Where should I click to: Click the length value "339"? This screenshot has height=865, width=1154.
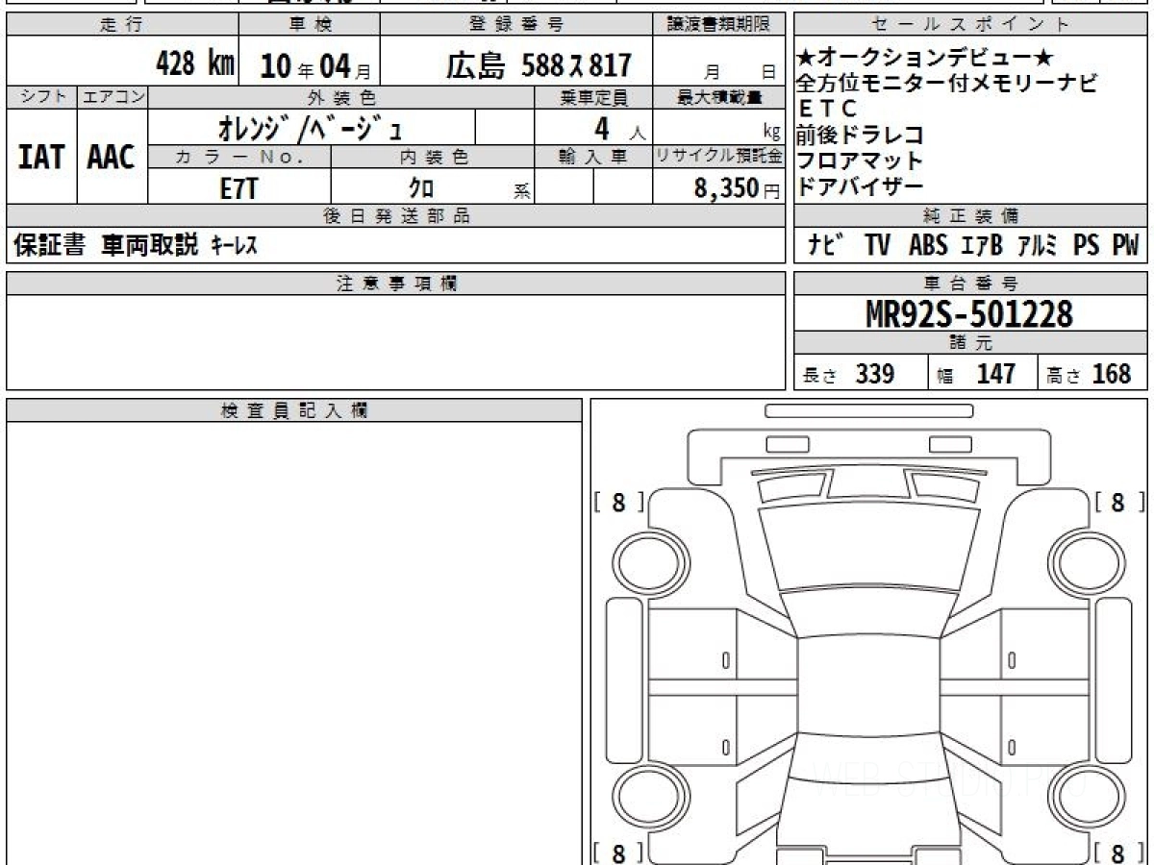(875, 374)
